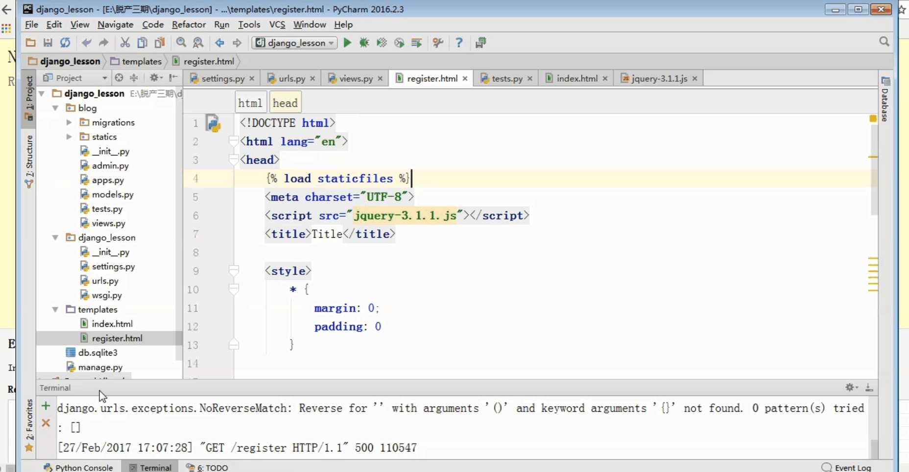Open the Refactor menu
Screen dimensions: 909x472
point(189,24)
